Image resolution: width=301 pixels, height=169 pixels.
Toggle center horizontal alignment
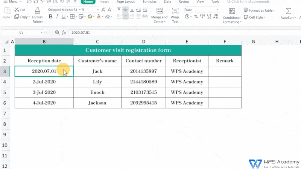(125, 17)
